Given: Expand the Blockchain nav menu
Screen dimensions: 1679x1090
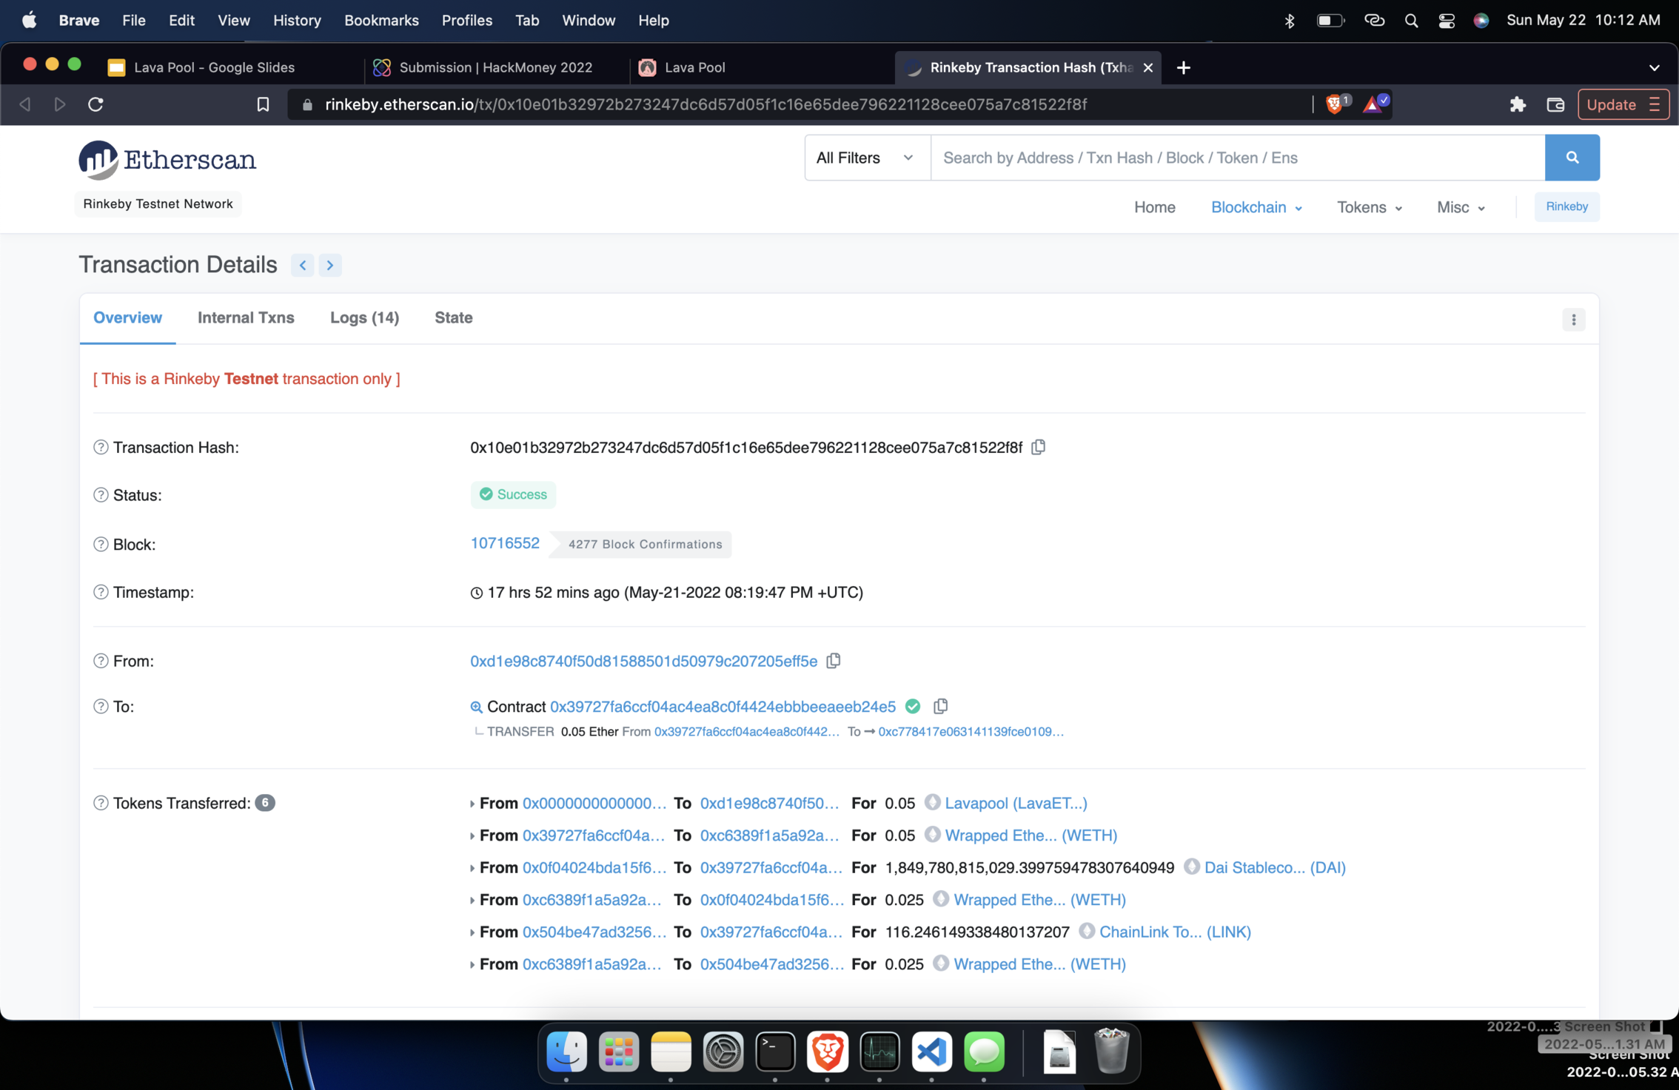Looking at the screenshot, I should coord(1256,207).
